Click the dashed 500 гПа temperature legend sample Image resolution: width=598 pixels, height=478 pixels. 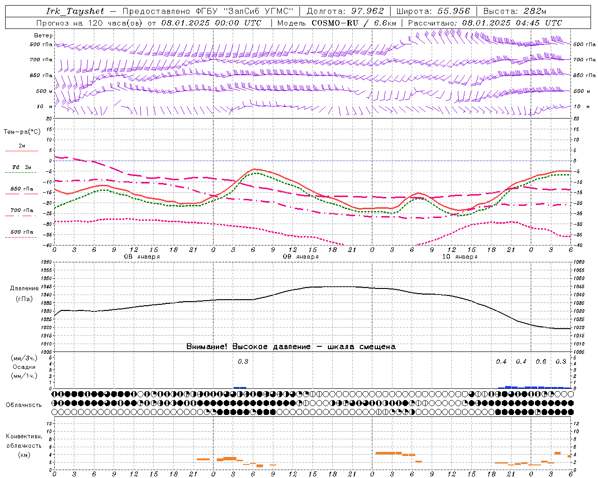(21, 237)
